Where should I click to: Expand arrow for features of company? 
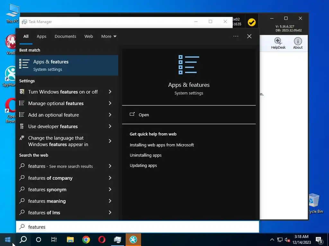[110, 178]
